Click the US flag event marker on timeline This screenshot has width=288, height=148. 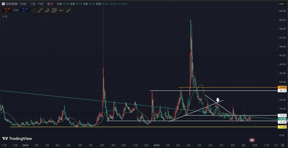click(x=252, y=140)
